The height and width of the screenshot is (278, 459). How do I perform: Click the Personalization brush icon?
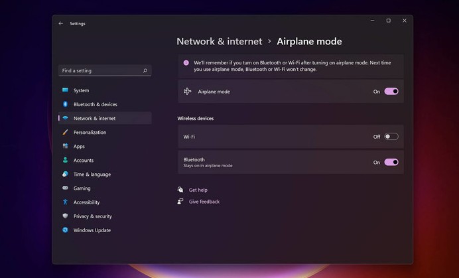click(65, 132)
